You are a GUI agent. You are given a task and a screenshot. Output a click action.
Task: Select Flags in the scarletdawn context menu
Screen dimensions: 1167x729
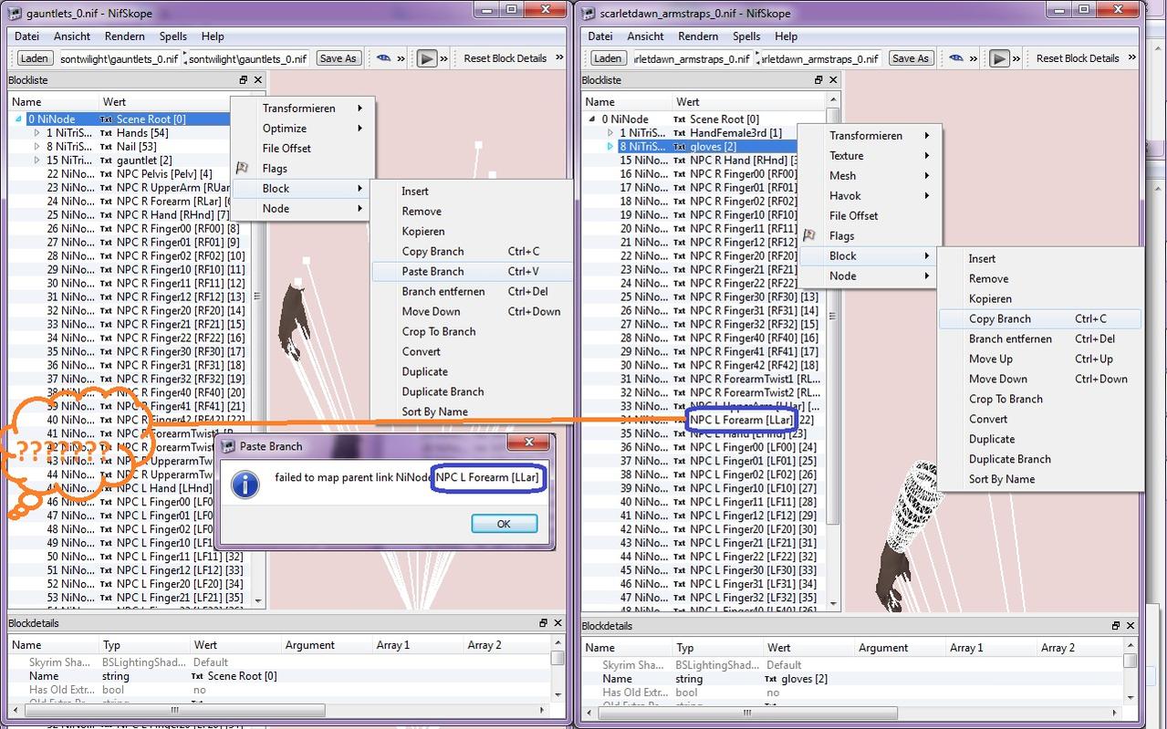coord(841,235)
